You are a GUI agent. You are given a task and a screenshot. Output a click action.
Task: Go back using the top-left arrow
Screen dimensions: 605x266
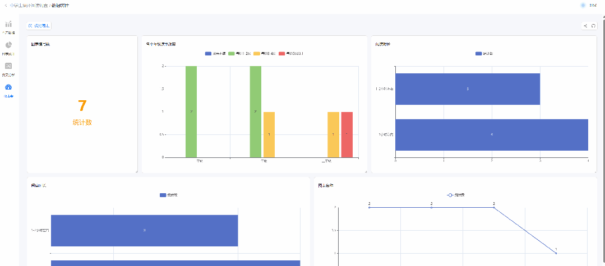[6, 6]
